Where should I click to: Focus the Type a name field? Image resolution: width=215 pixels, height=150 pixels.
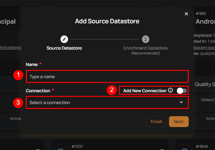tap(107, 76)
